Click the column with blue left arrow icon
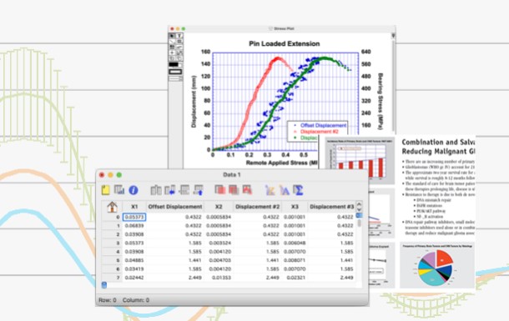Viewport: 509px width, 321px height. (x=170, y=190)
